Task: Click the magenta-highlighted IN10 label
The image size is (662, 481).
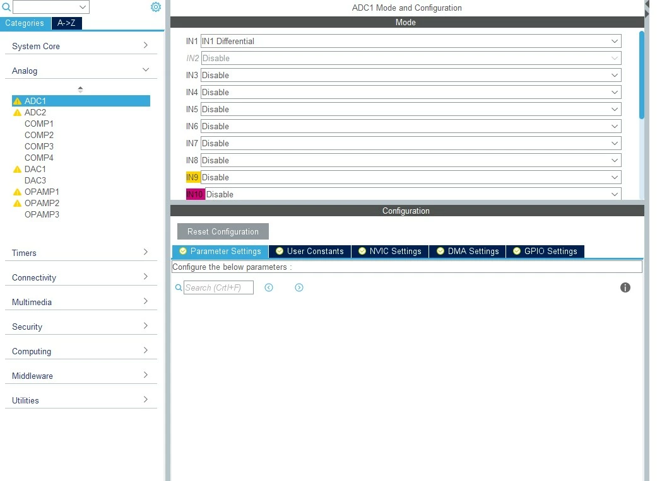Action: pyautogui.click(x=194, y=194)
